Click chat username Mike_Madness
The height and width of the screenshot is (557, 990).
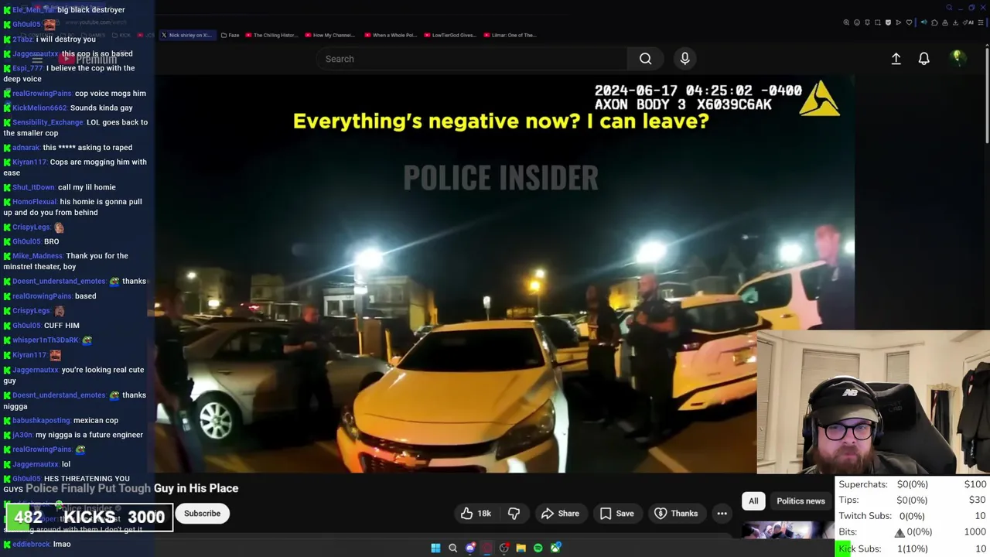[x=37, y=256]
